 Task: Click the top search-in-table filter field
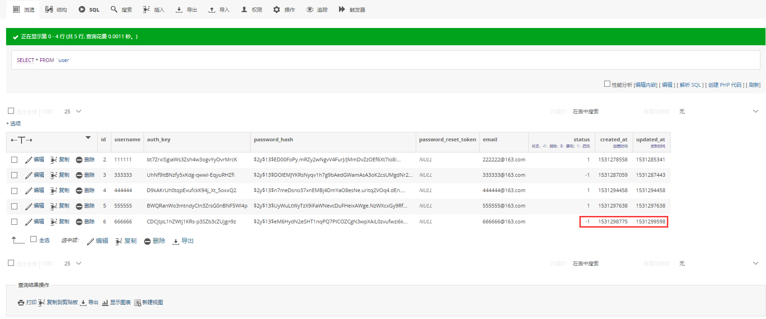click(603, 111)
